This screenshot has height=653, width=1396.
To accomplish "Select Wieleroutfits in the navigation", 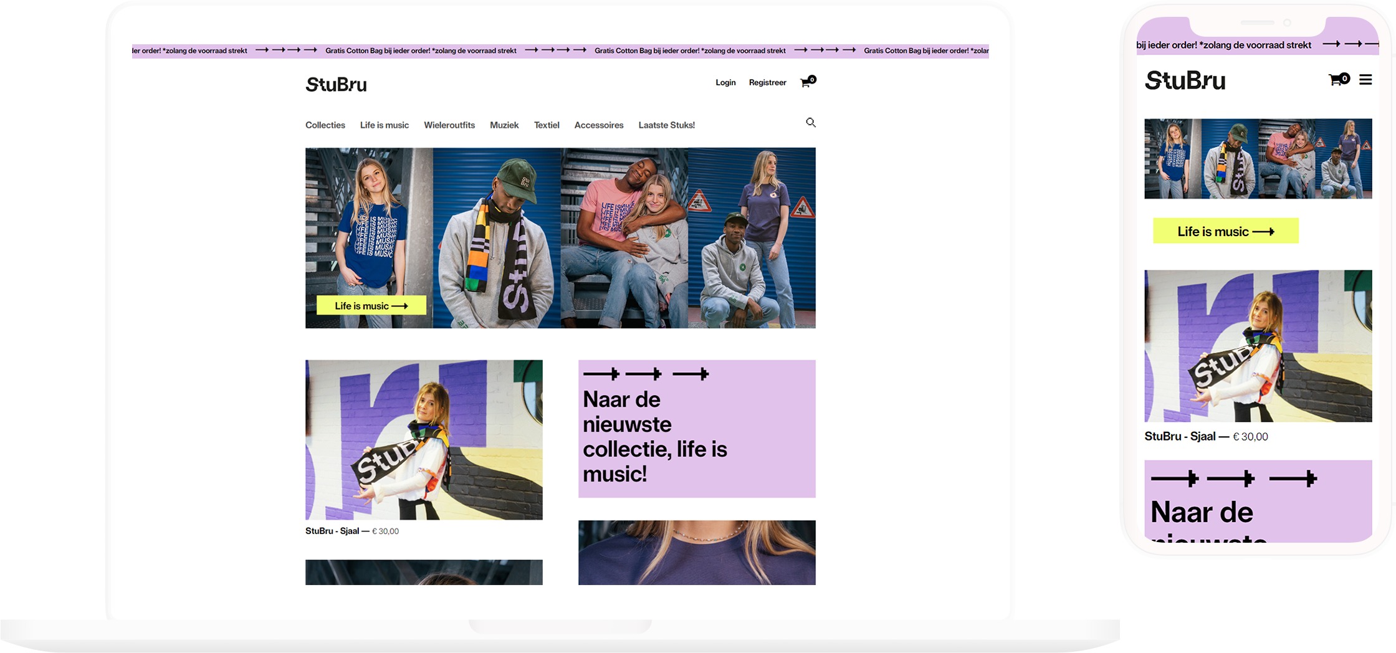I will pyautogui.click(x=449, y=125).
